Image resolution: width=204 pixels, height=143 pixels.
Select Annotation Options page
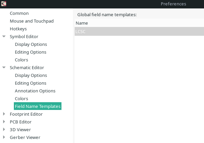[x=35, y=91]
